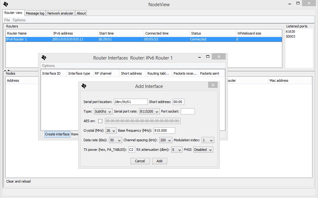Click the Interface Short address column header
This screenshot has width=318, height=198.
click(133, 73)
